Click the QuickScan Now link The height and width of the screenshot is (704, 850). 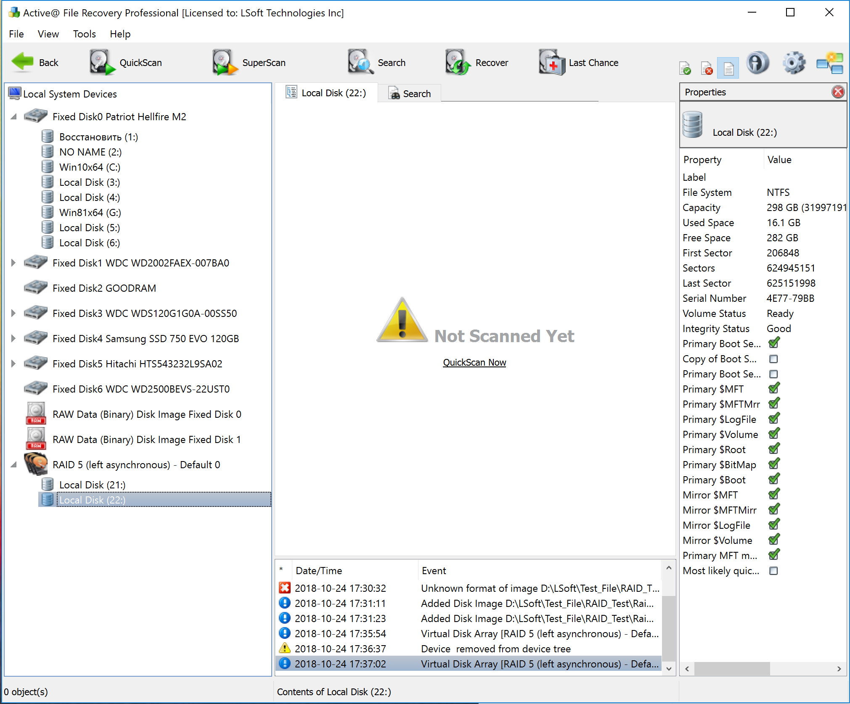[x=474, y=362]
